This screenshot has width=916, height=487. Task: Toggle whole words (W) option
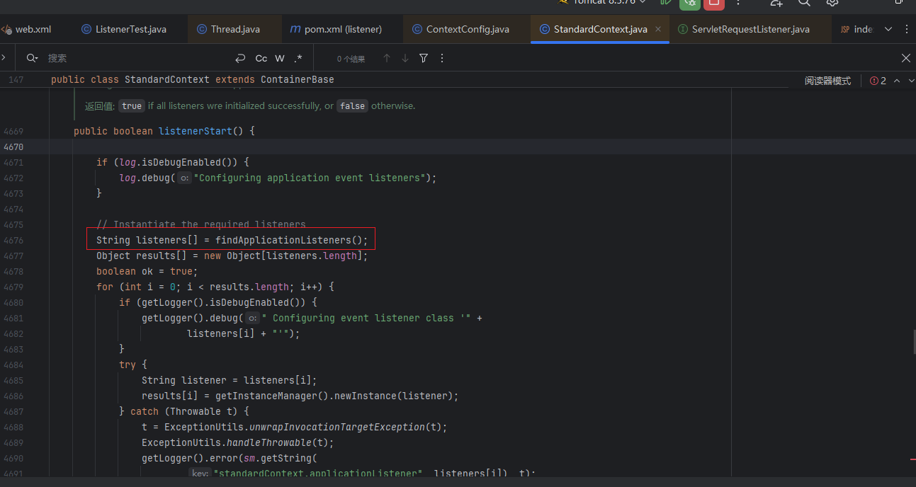tap(280, 58)
